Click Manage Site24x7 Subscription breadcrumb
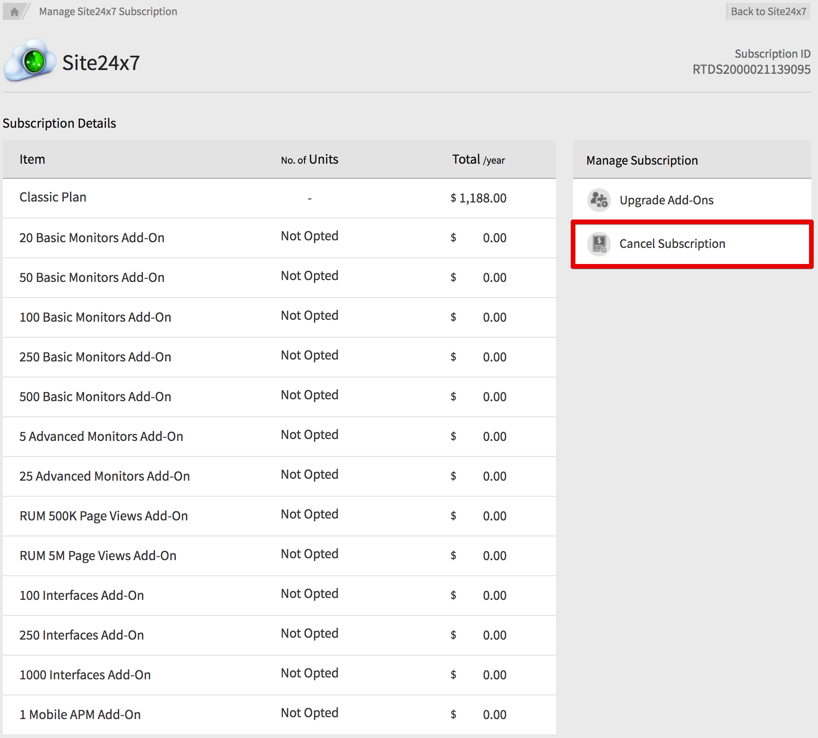 pyautogui.click(x=108, y=11)
